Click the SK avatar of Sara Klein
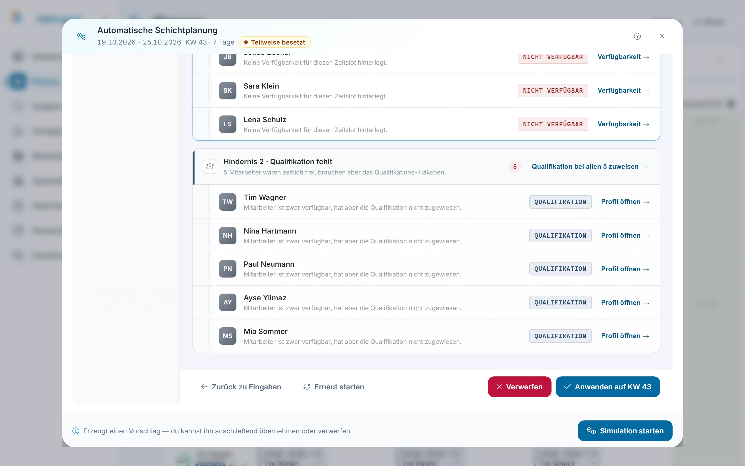745x466 pixels. pos(227,91)
